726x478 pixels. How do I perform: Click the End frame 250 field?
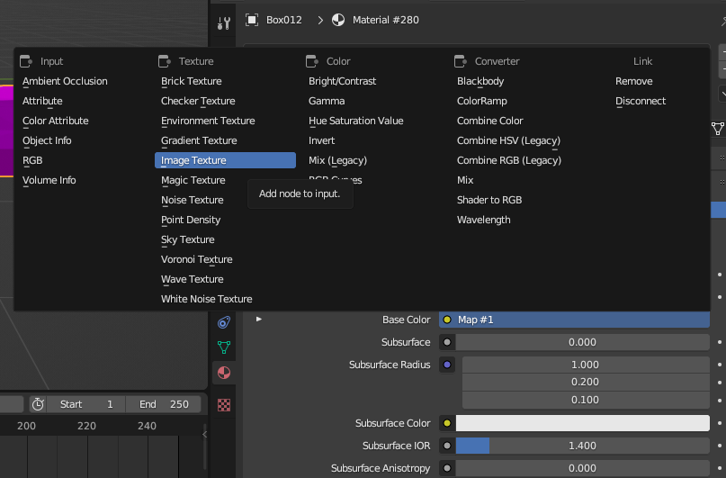click(164, 404)
